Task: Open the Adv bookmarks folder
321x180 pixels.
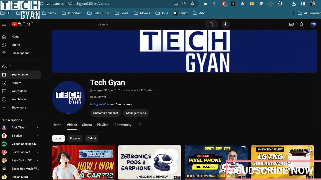Action: point(199,13)
